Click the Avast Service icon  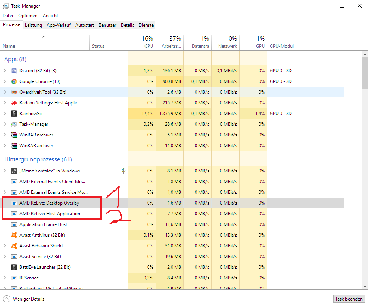[x=14, y=257]
